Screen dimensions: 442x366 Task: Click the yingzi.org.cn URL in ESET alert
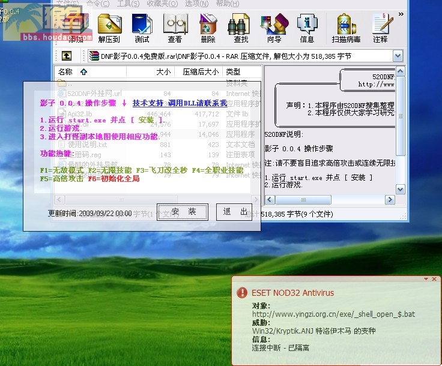333,314
